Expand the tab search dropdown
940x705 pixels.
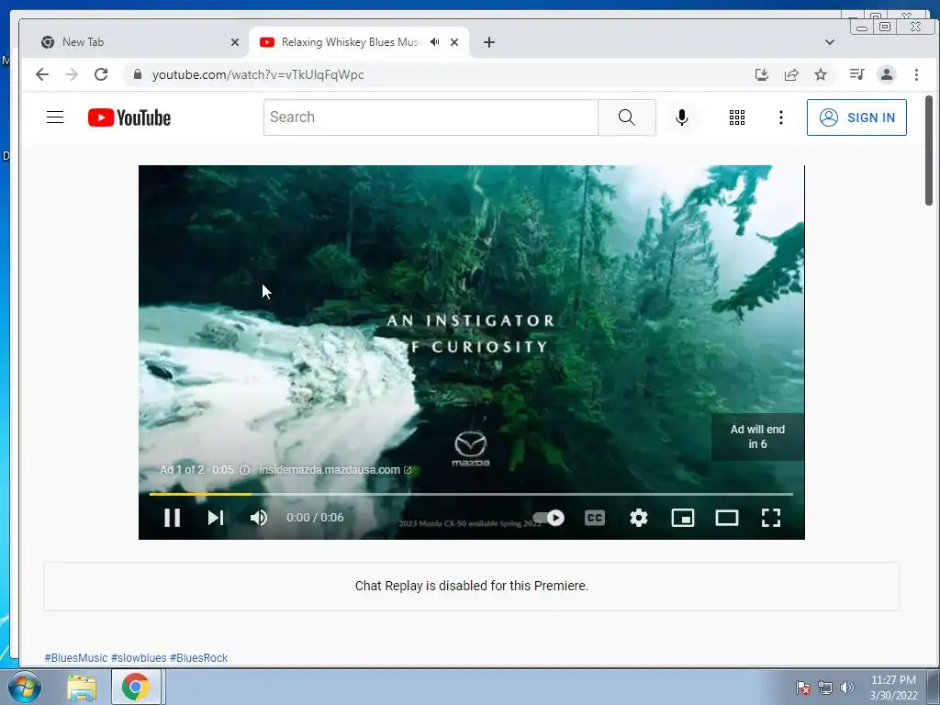click(830, 42)
